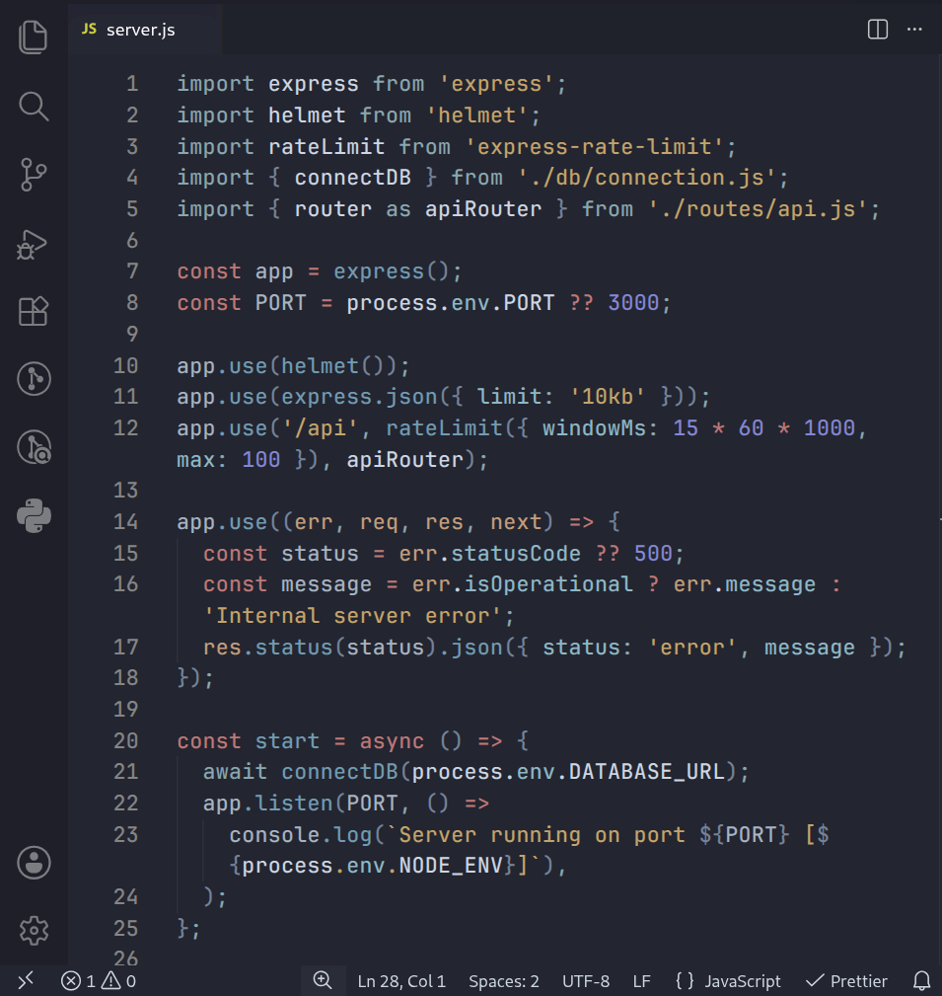The width and height of the screenshot is (942, 996).
Task: Click res.status on line 17
Action: (268, 648)
